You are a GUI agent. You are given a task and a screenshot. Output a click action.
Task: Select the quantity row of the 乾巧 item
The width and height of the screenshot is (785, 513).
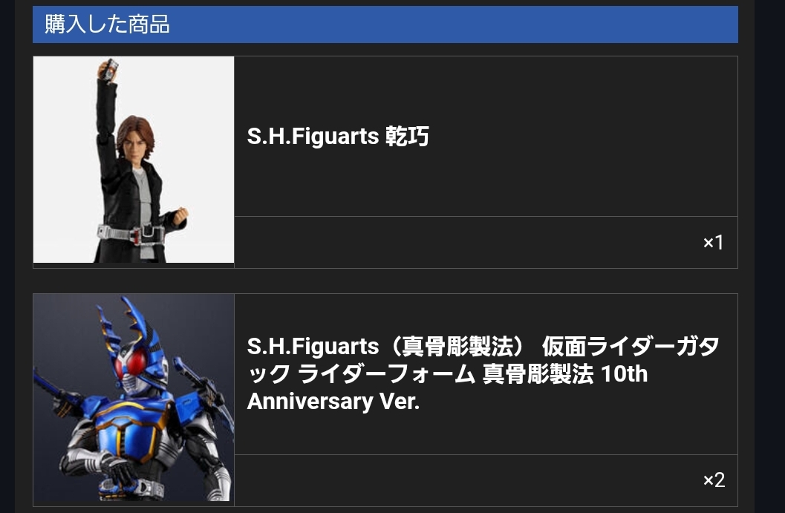(486, 242)
